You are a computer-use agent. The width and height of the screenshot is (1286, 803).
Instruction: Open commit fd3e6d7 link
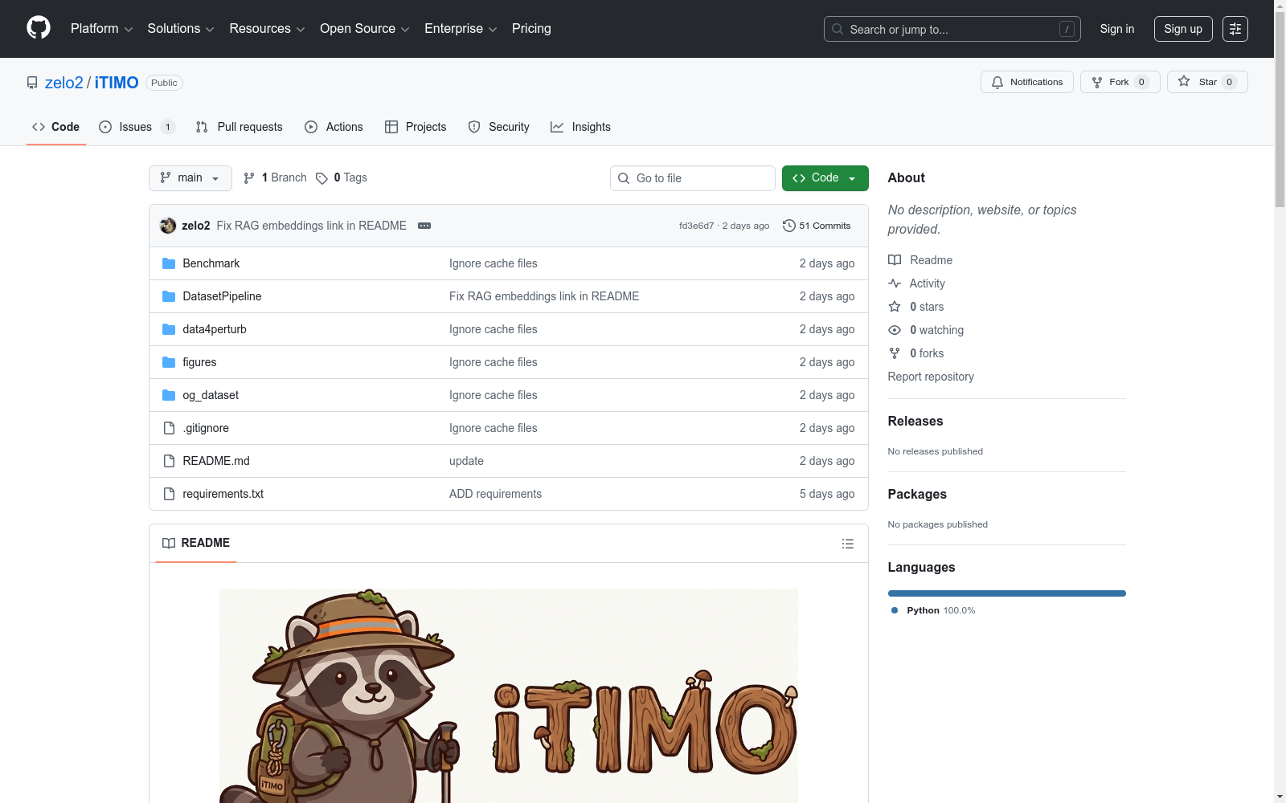[x=696, y=226]
